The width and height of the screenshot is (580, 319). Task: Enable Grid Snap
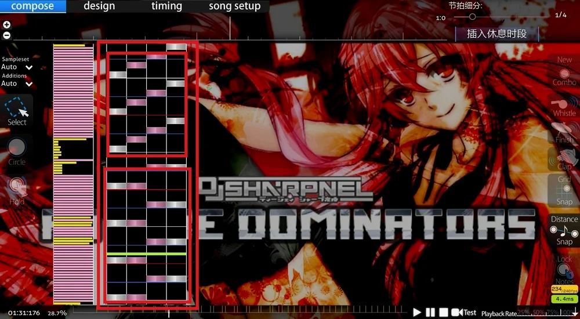coord(564,191)
